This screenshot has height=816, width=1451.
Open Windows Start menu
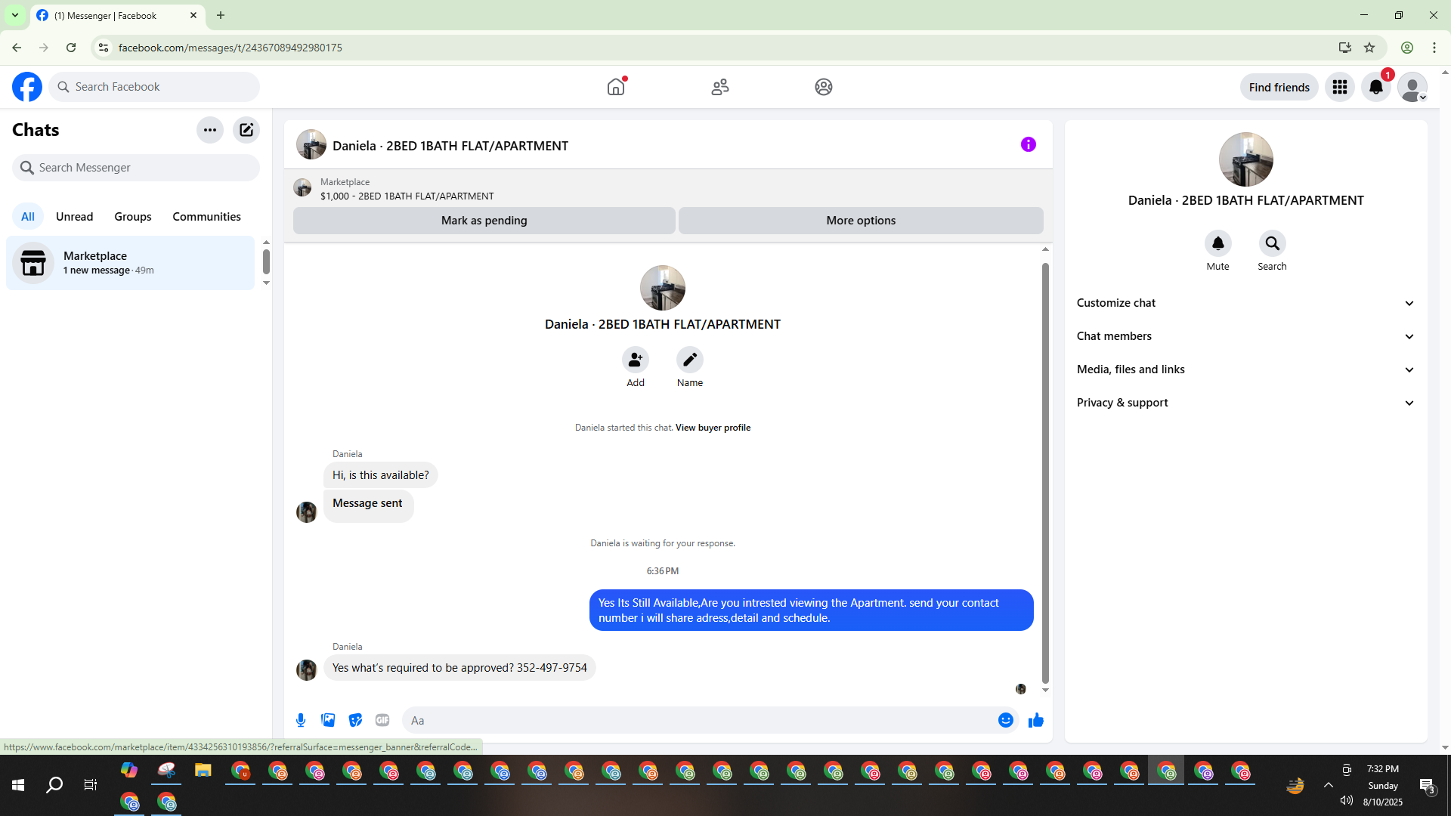18,785
